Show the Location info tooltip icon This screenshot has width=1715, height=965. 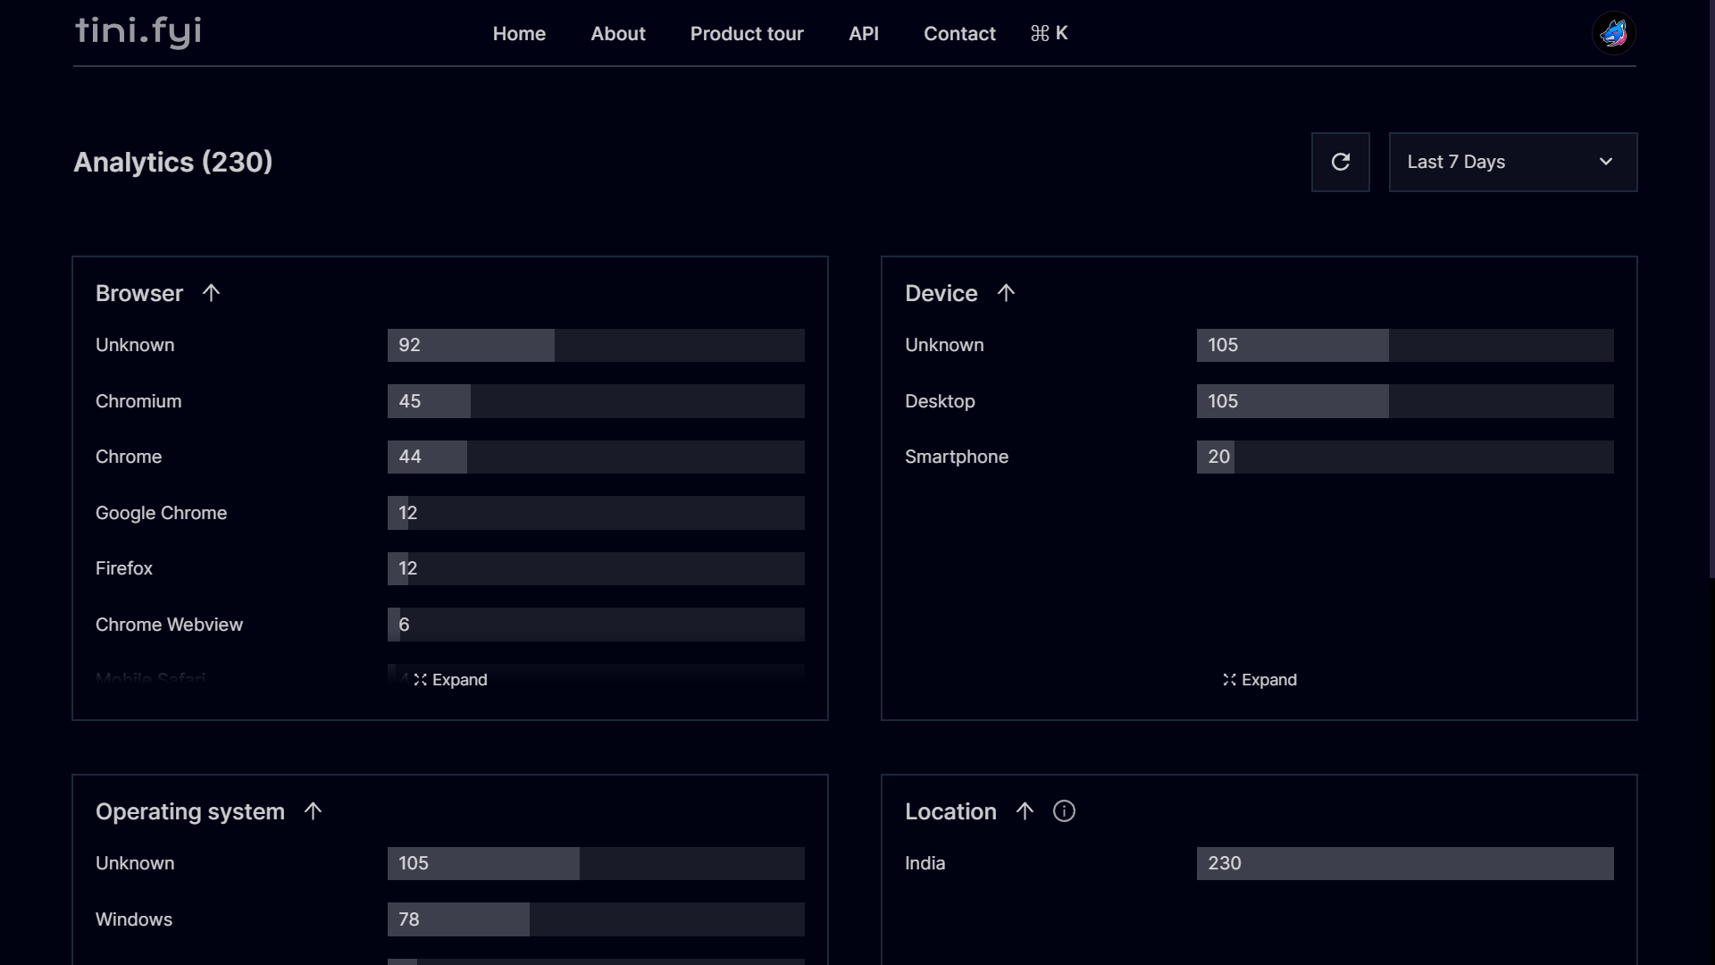(x=1064, y=811)
